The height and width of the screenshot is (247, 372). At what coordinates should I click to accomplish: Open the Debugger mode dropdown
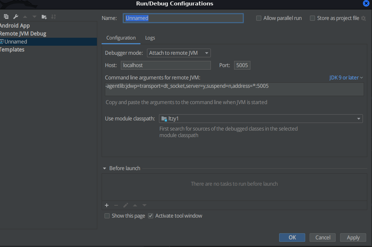pyautogui.click(x=179, y=53)
